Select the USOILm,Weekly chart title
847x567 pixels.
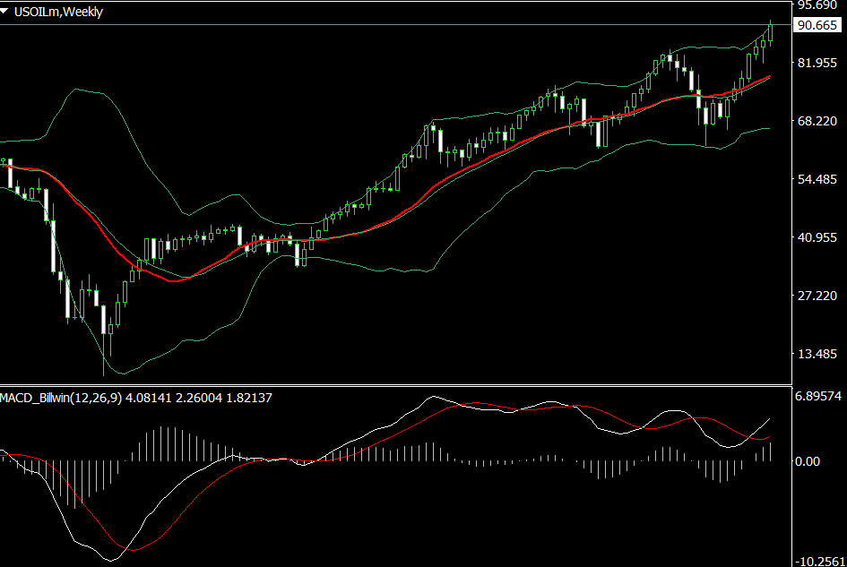click(x=58, y=12)
